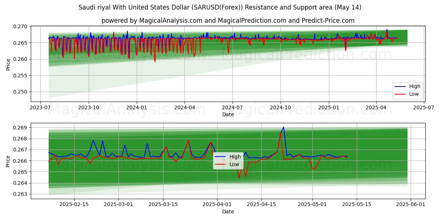Click the 2025-02-15 date tick label
440x220 pixels.
(x=74, y=205)
